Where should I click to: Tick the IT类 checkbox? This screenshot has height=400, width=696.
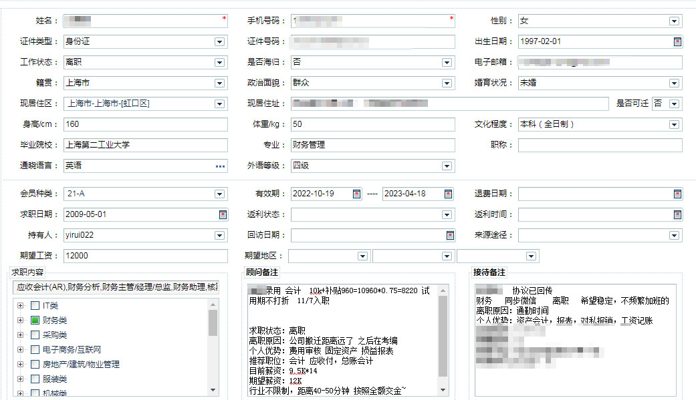coord(35,306)
